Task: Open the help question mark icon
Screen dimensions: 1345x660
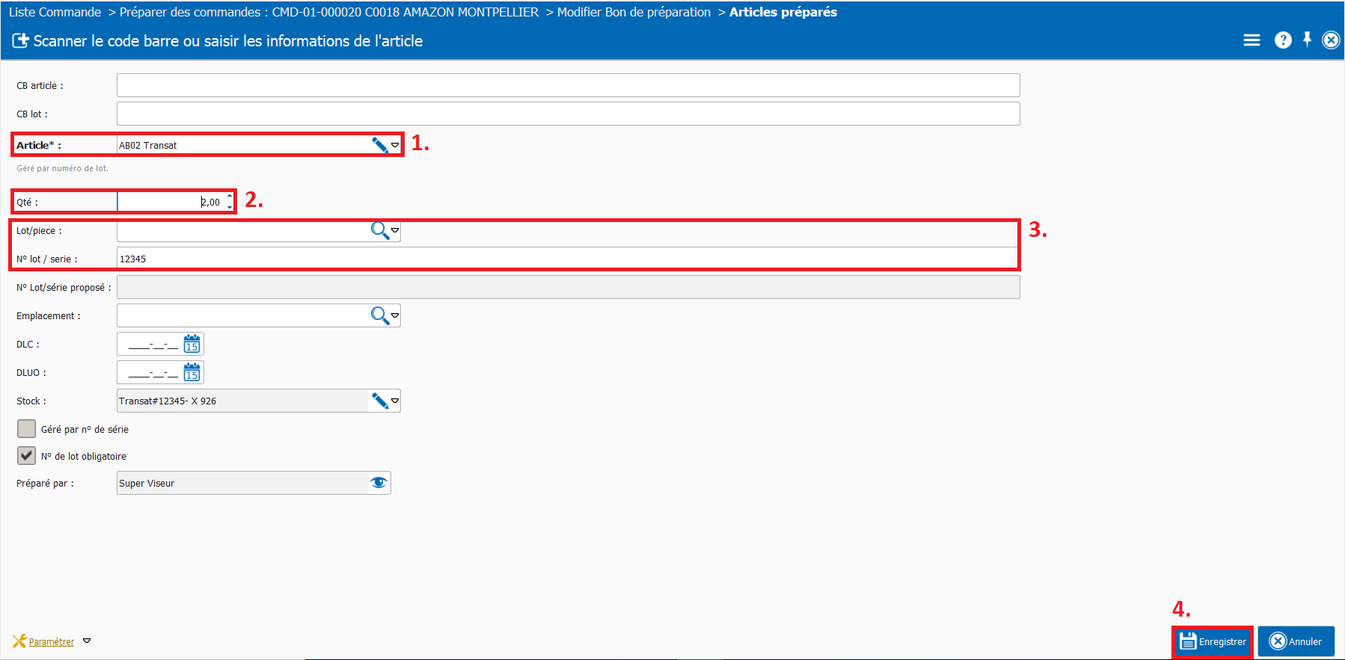Action: click(x=1283, y=40)
